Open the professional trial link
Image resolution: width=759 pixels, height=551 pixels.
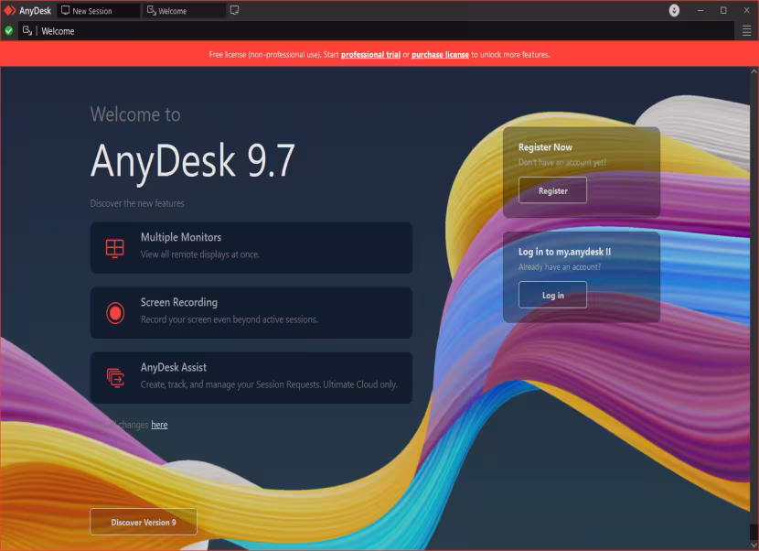tap(370, 55)
